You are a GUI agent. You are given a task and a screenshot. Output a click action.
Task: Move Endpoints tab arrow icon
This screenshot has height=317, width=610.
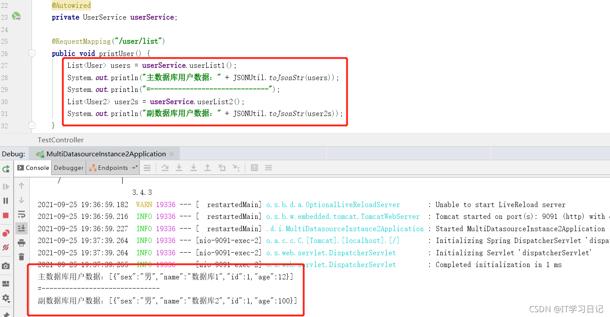(134, 168)
